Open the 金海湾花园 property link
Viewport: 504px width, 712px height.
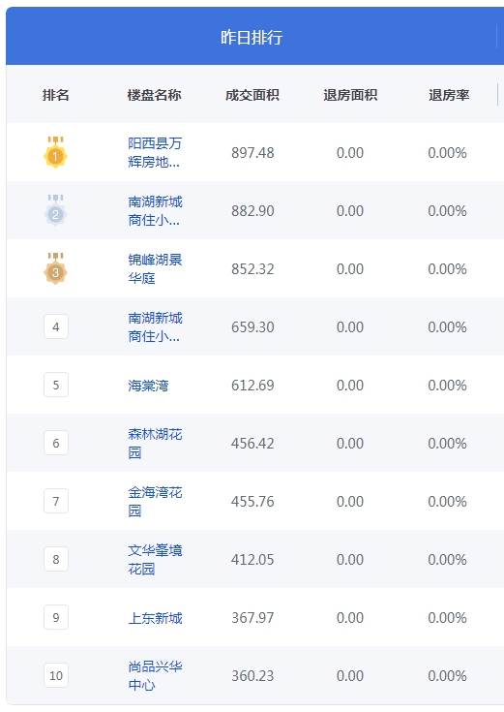(155, 502)
